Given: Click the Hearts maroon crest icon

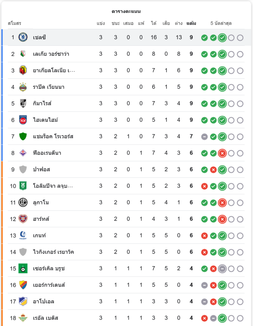Looking at the screenshot, I should coord(23,219).
